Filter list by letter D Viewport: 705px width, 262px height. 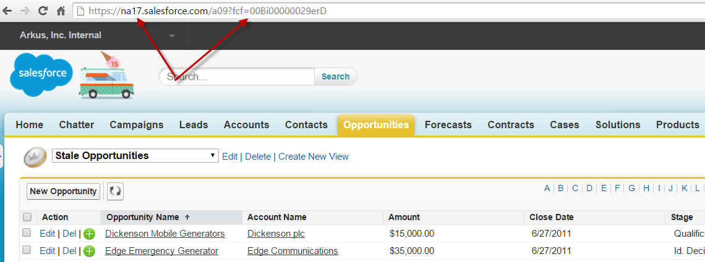(x=589, y=188)
